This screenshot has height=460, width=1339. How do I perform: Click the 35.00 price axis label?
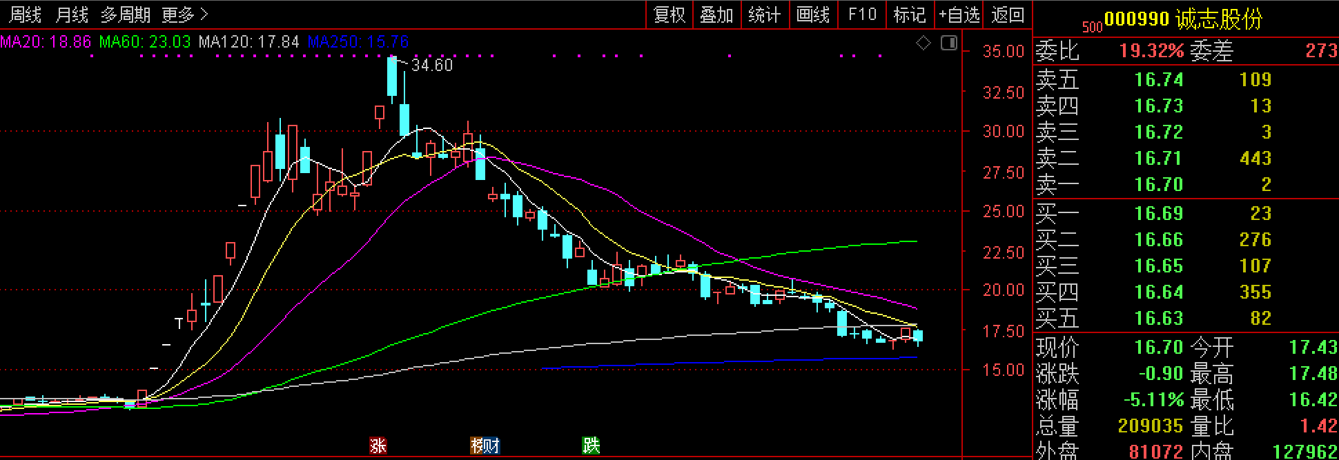[1004, 52]
